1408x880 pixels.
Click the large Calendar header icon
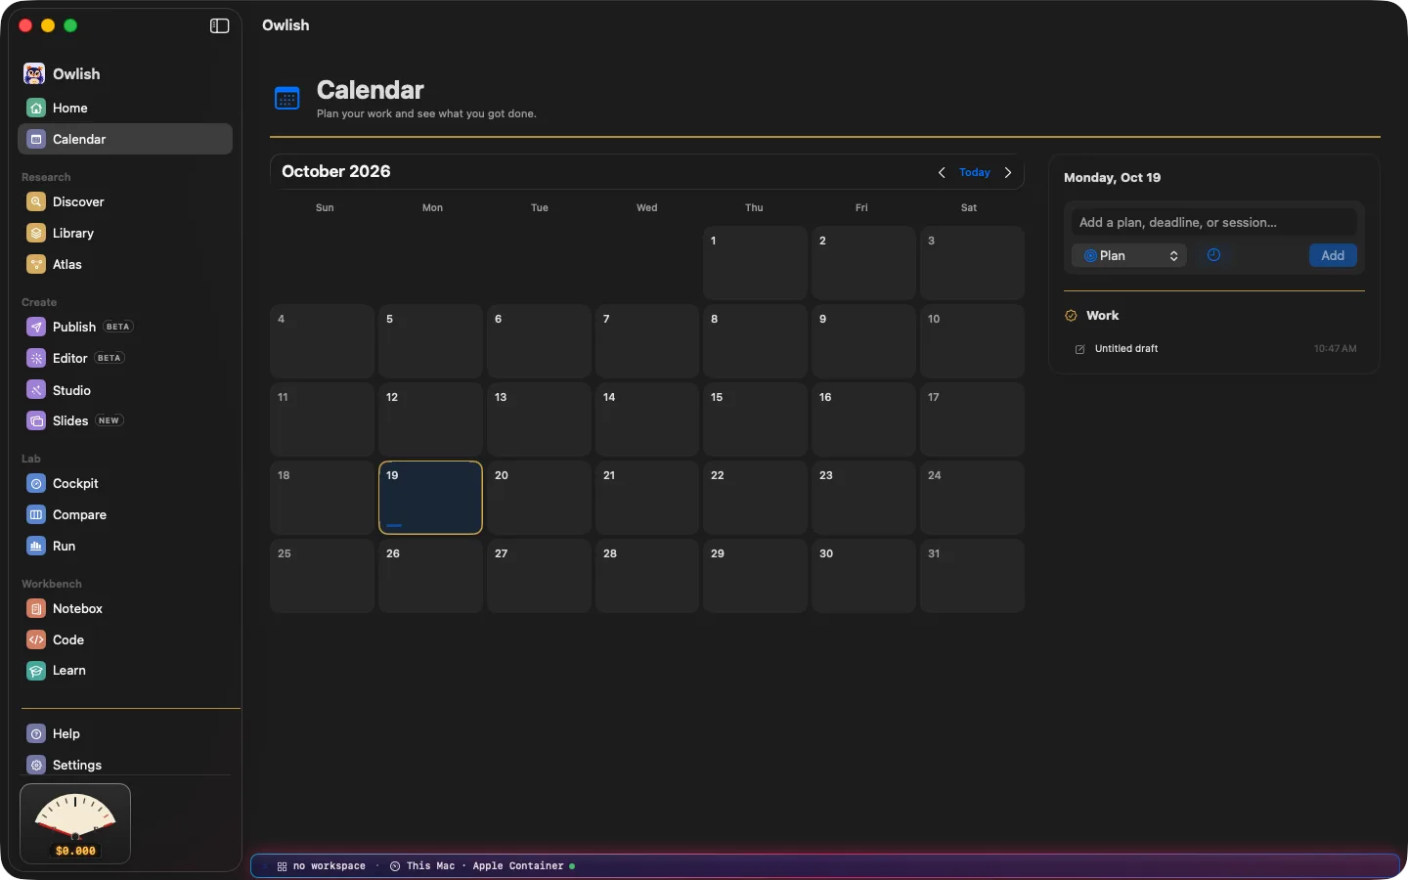(x=286, y=98)
